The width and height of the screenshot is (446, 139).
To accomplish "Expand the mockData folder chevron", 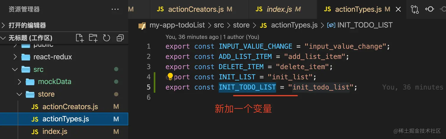I will pos(19,82).
